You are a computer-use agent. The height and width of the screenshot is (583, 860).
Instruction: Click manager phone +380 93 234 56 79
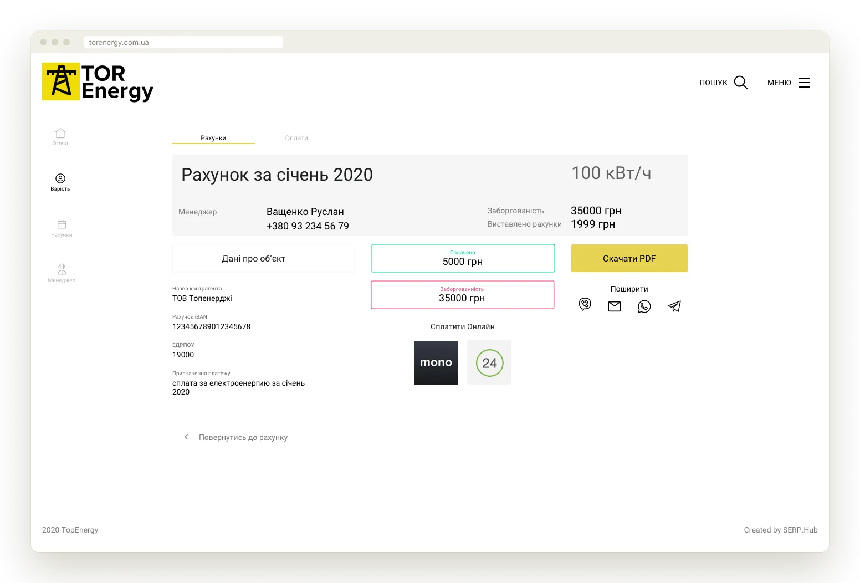tap(308, 226)
